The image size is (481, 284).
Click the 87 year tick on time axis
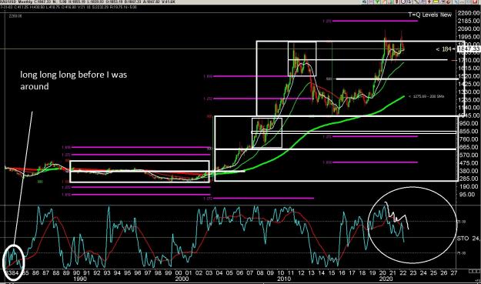pyautogui.click(x=45, y=272)
